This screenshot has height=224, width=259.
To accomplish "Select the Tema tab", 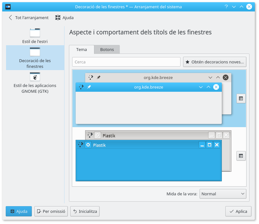I will 82,49.
